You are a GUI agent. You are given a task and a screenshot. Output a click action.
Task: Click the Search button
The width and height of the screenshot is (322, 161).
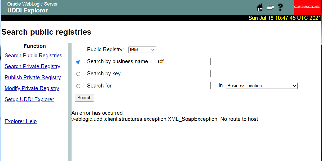click(84, 98)
